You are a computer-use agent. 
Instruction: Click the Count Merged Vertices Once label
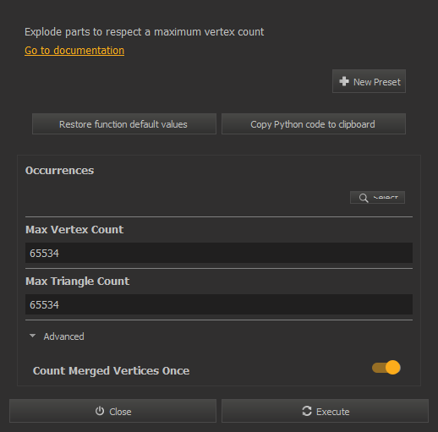(111, 370)
